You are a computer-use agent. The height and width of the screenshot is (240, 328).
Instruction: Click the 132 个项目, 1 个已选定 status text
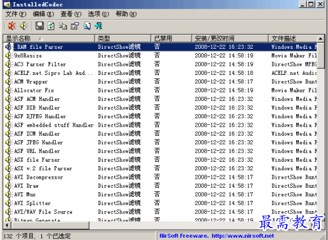point(37,236)
